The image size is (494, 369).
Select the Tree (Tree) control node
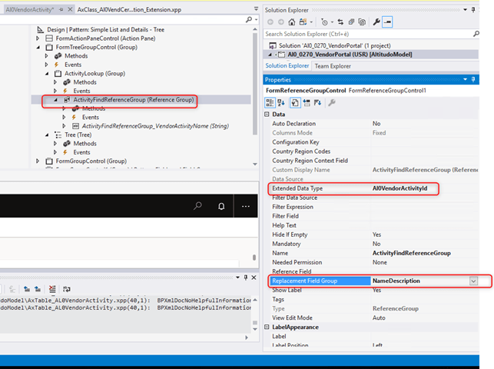[x=78, y=134]
